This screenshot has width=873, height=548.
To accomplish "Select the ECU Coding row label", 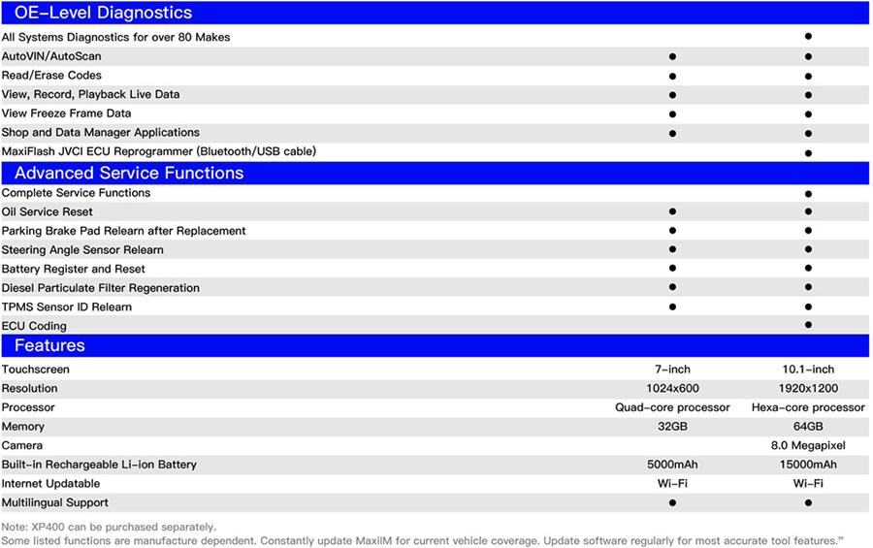I will pos(34,326).
